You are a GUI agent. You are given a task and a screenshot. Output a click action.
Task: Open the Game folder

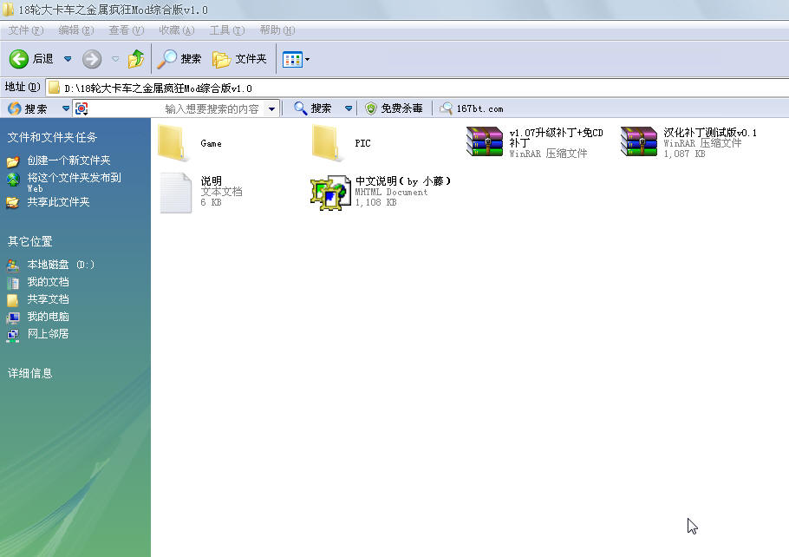pos(174,142)
